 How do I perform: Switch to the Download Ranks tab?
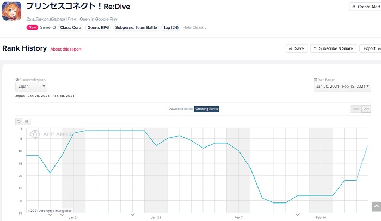(181, 109)
